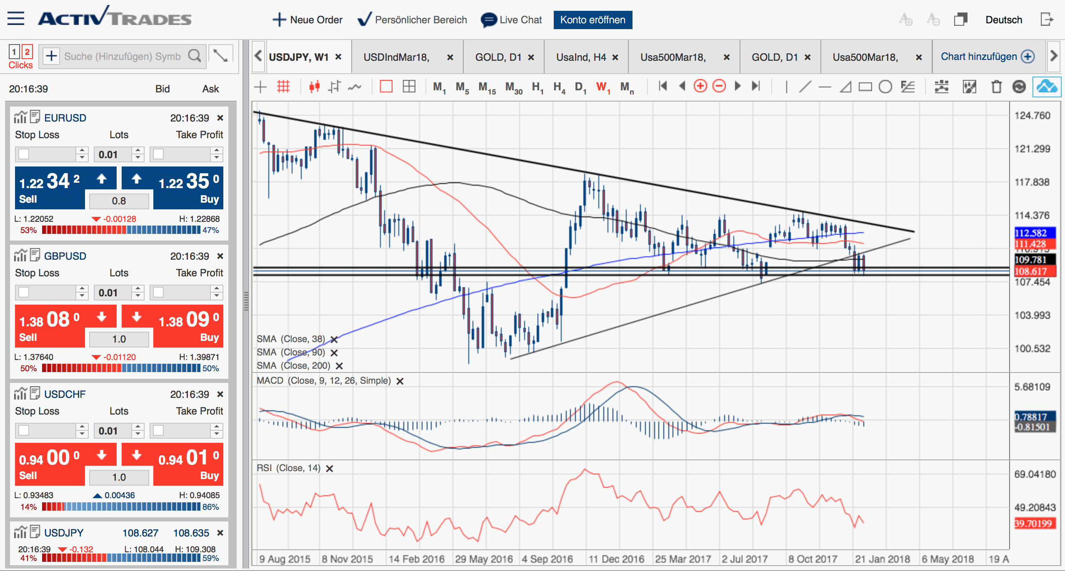
Task: Toggle EURUSD Stop Loss checkbox
Action: (x=24, y=154)
